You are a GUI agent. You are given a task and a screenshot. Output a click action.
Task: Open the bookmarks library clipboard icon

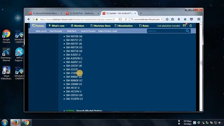tap(173, 19)
